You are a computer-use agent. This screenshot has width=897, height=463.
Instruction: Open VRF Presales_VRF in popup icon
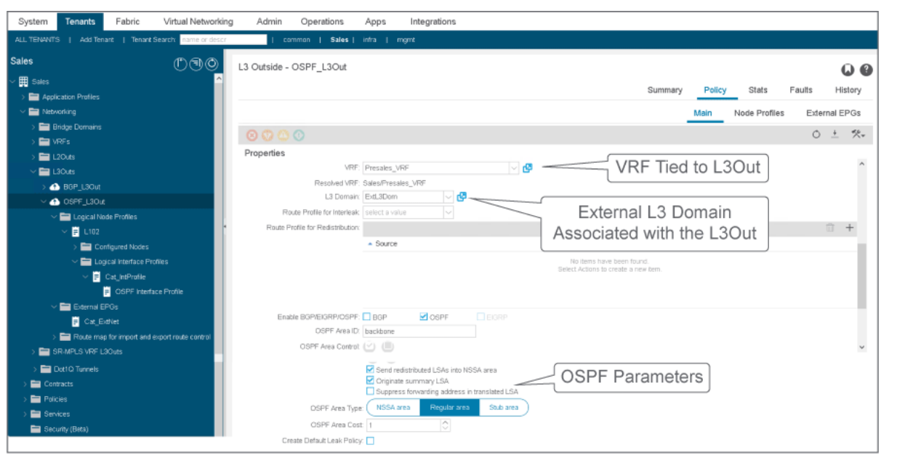tap(528, 168)
